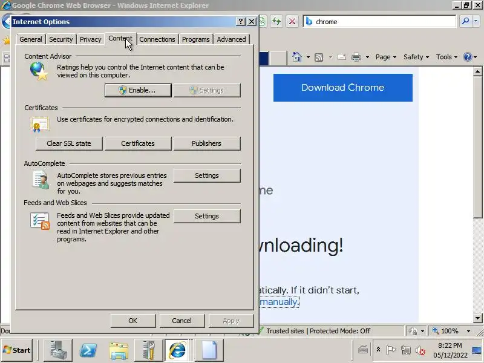Screen dimensions: 484x363
Task: Click the Clear SSL state button
Action: (x=69, y=143)
